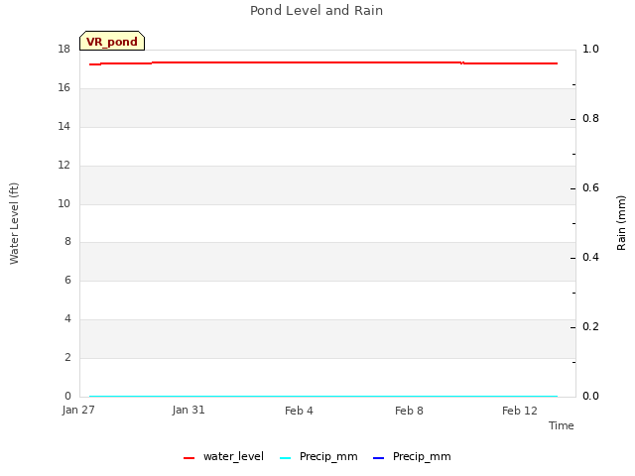Click the cyan Precip_mm legend swatch
Image resolution: width=635 pixels, height=476 pixels.
click(x=286, y=458)
